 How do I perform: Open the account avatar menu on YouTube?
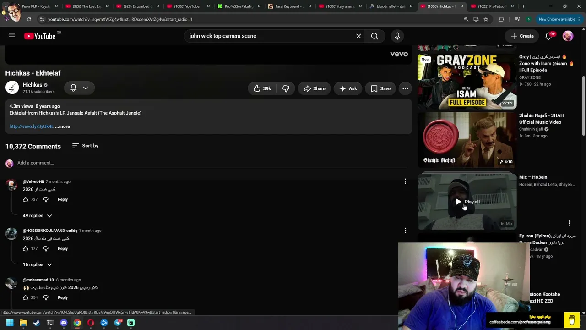[568, 36]
